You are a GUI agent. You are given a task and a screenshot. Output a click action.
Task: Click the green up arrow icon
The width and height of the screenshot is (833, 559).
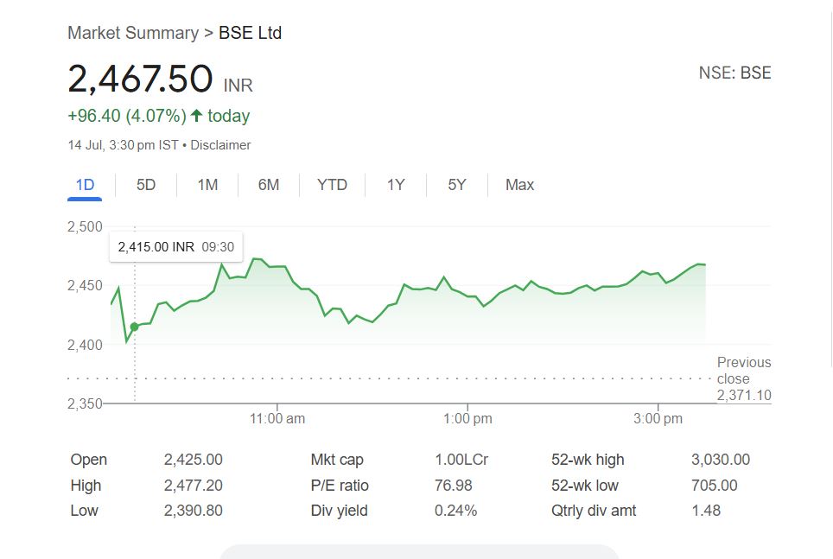click(197, 116)
